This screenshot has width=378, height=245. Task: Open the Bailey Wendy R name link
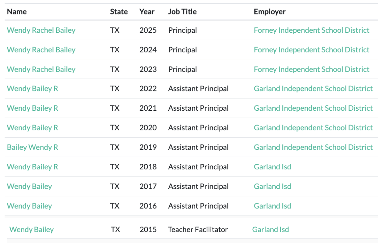click(32, 147)
